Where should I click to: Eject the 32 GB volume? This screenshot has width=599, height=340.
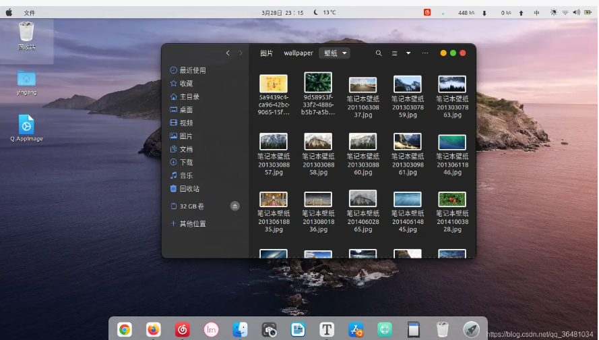[x=234, y=206]
